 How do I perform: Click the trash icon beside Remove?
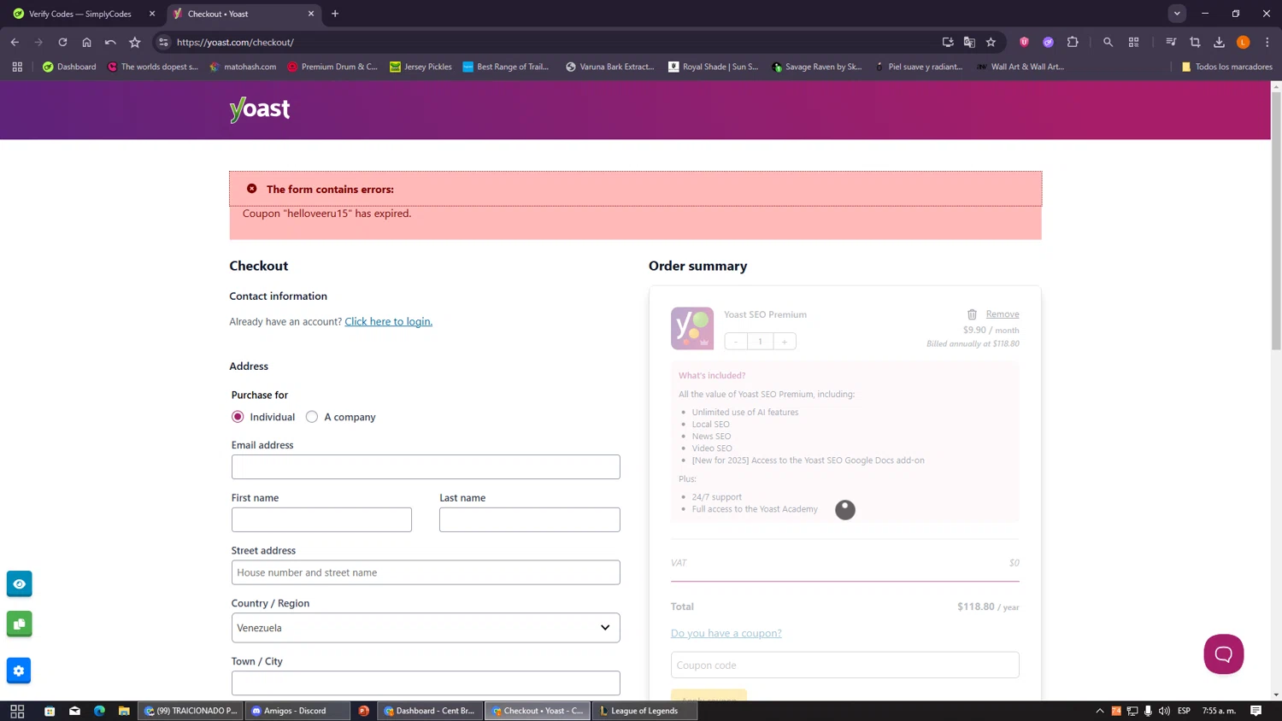[x=972, y=314]
